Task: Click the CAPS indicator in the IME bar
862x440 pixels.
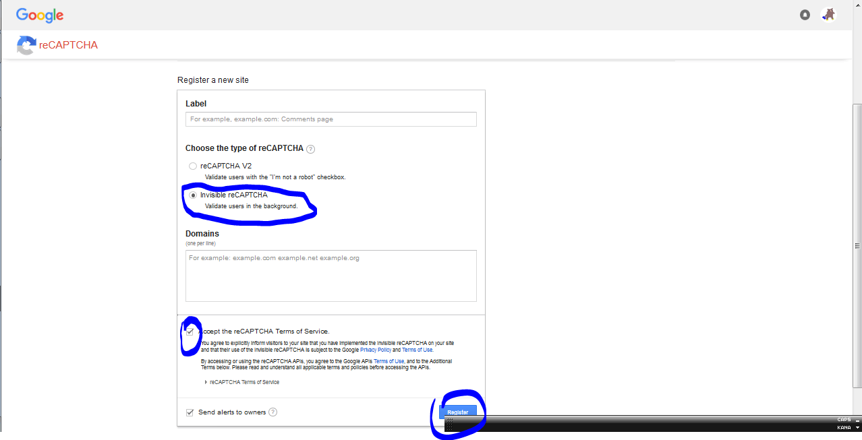Action: point(844,420)
